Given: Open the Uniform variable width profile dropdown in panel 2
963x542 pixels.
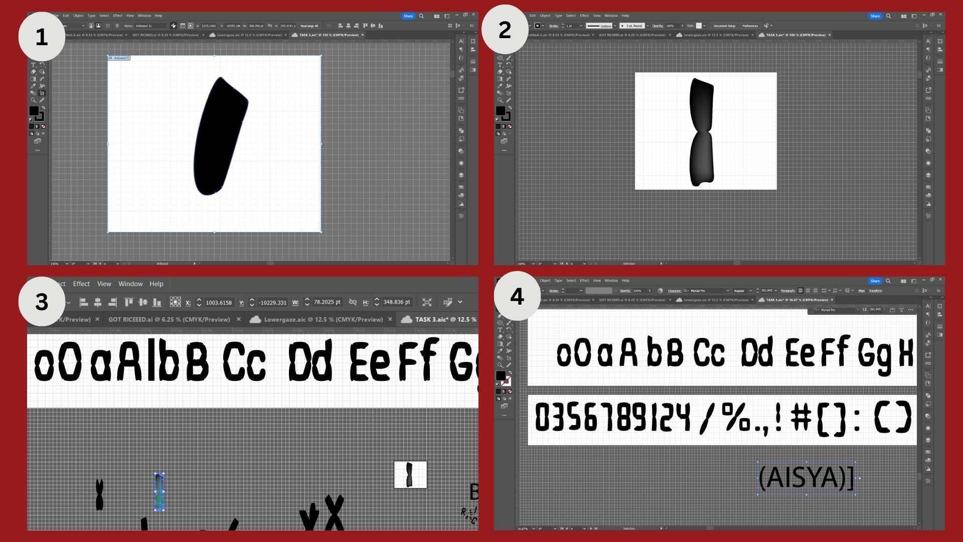Looking at the screenshot, I should click(x=614, y=26).
